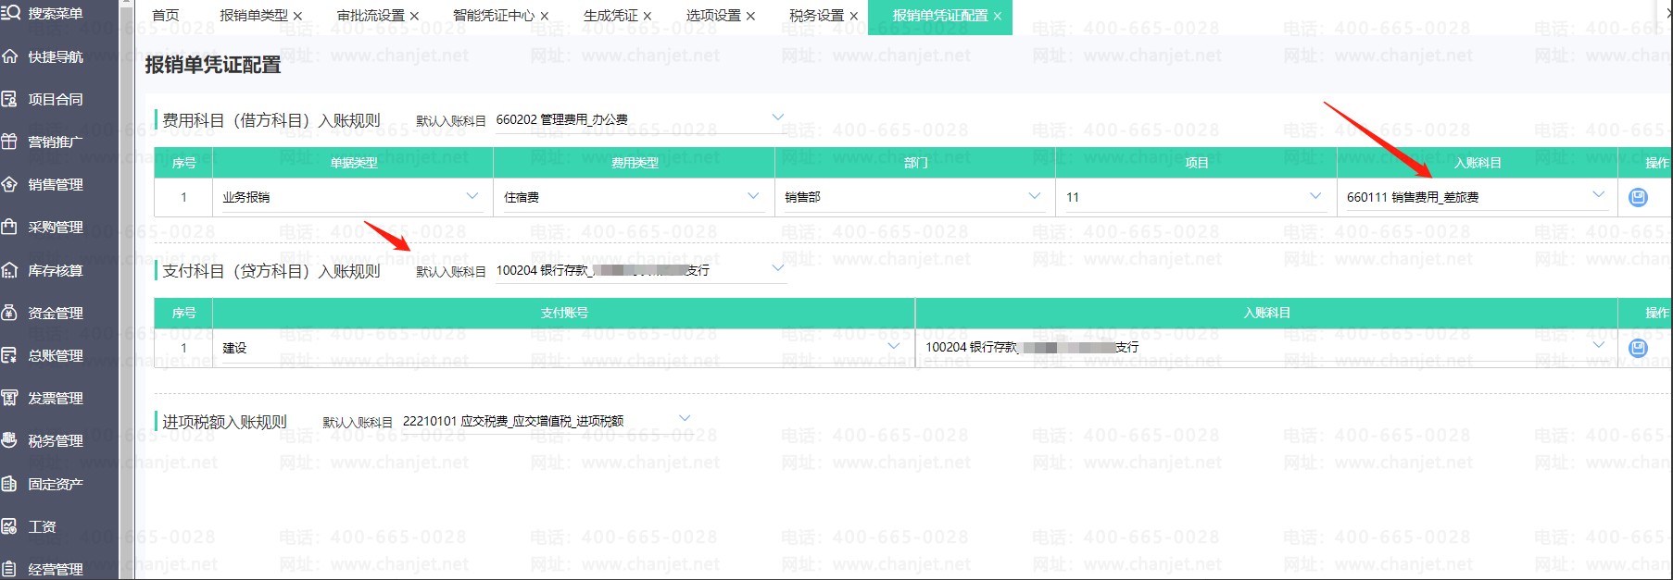1673x580 pixels.
Task: Expand the 住宿费 expense type dropdown
Action: (x=634, y=197)
